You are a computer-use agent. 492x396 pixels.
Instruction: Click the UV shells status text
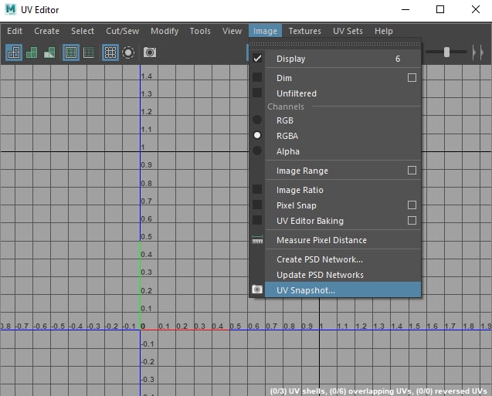tap(378, 391)
